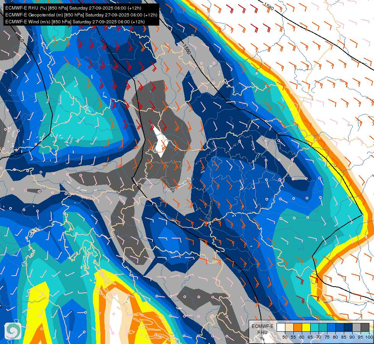Click the legend value 100
374x344 pixels.
[369, 337]
